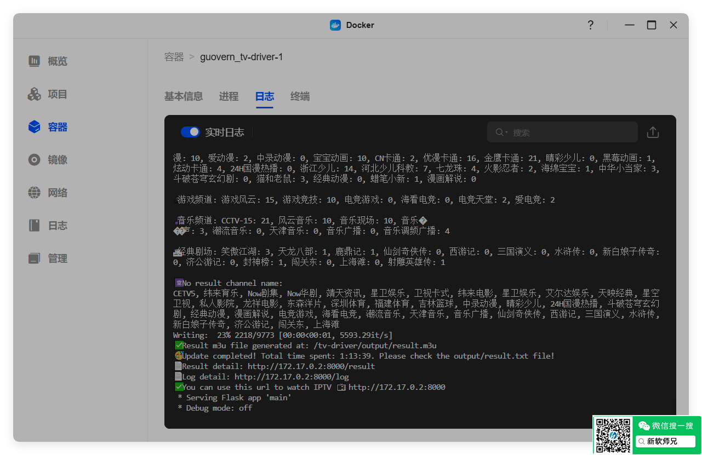This screenshot has width=702, height=455.
Task: Click the help question mark icon
Action: tap(590, 25)
